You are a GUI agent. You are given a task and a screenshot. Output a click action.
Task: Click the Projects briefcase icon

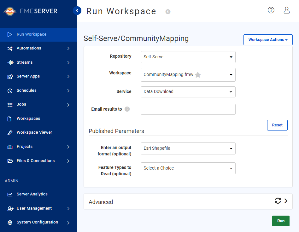click(x=10, y=147)
